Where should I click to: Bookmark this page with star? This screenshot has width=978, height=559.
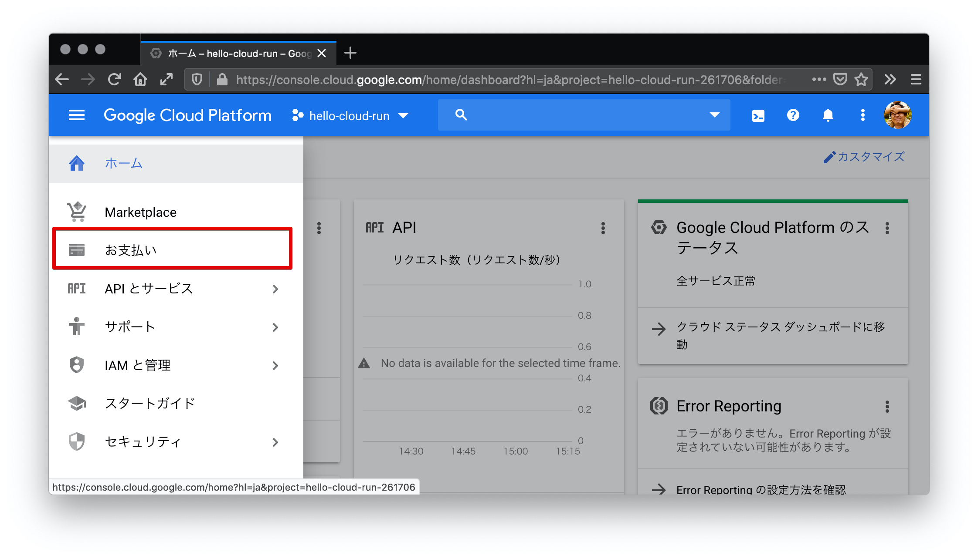[x=861, y=79]
